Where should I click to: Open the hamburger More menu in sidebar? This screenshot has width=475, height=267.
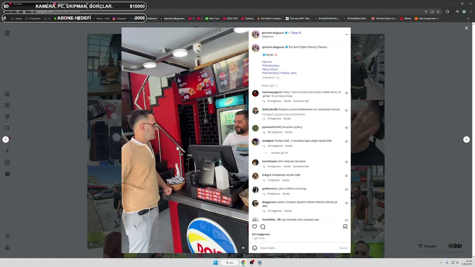(7, 236)
